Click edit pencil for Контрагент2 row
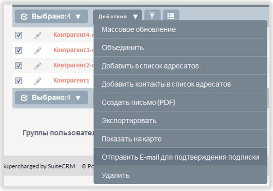 click(38, 66)
